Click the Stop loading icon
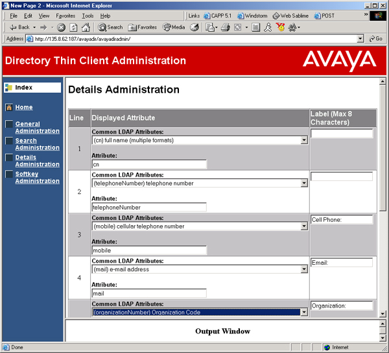The height and width of the screenshot is (353, 389). [x=62, y=27]
